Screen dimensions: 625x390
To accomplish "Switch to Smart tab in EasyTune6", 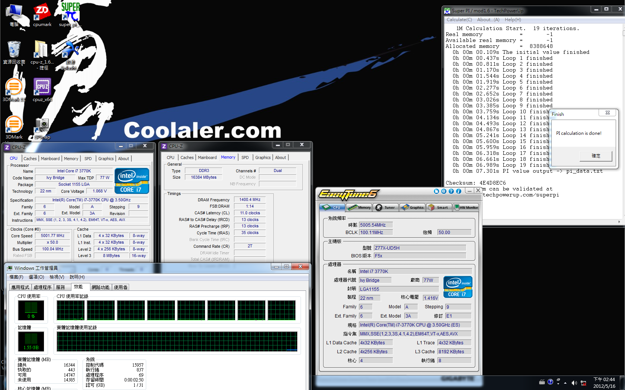I will 439,207.
